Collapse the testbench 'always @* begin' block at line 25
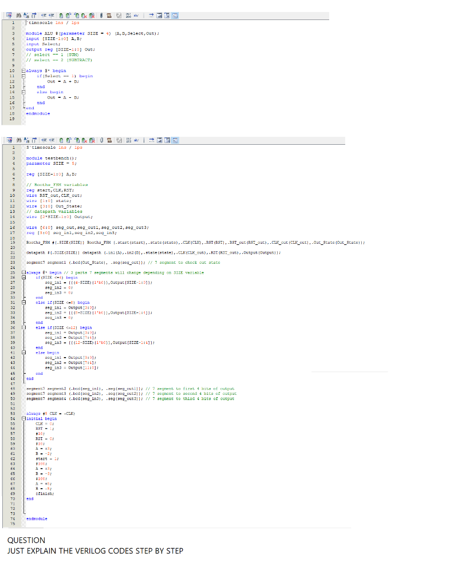The image size is (454, 586). tap(24, 272)
